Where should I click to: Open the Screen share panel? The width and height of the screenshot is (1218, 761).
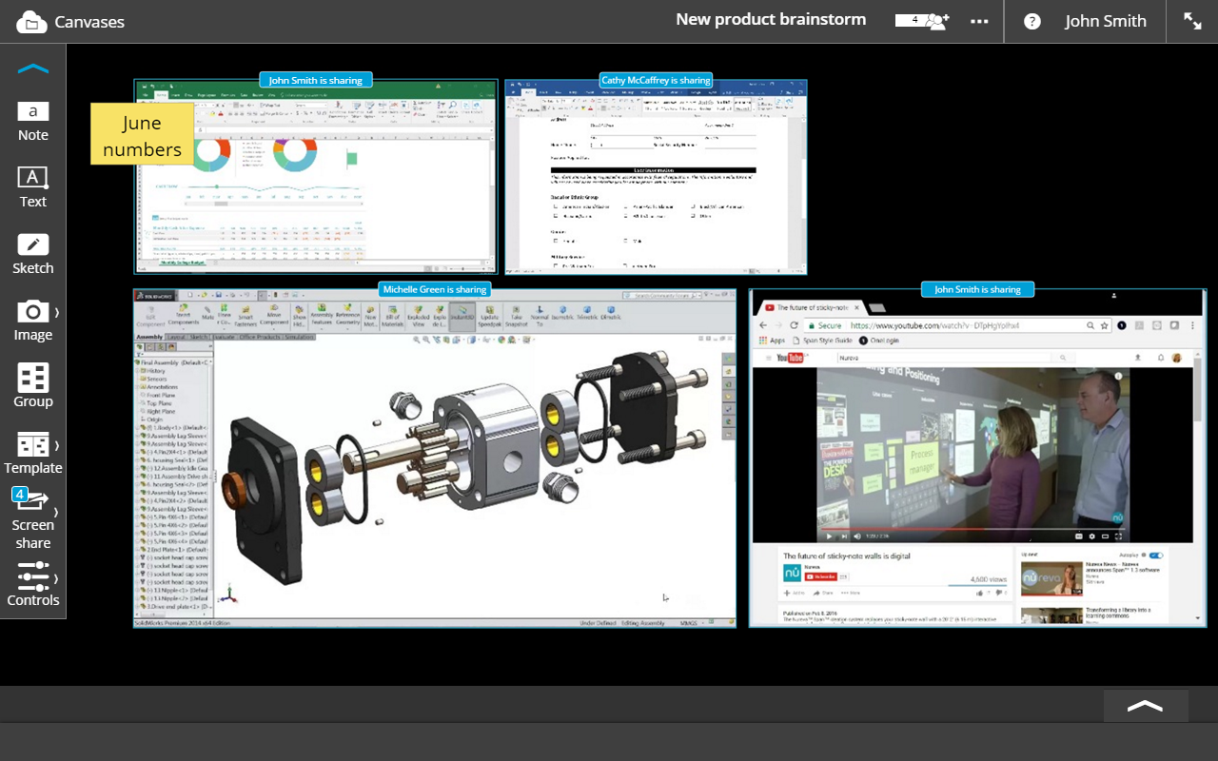click(x=32, y=518)
